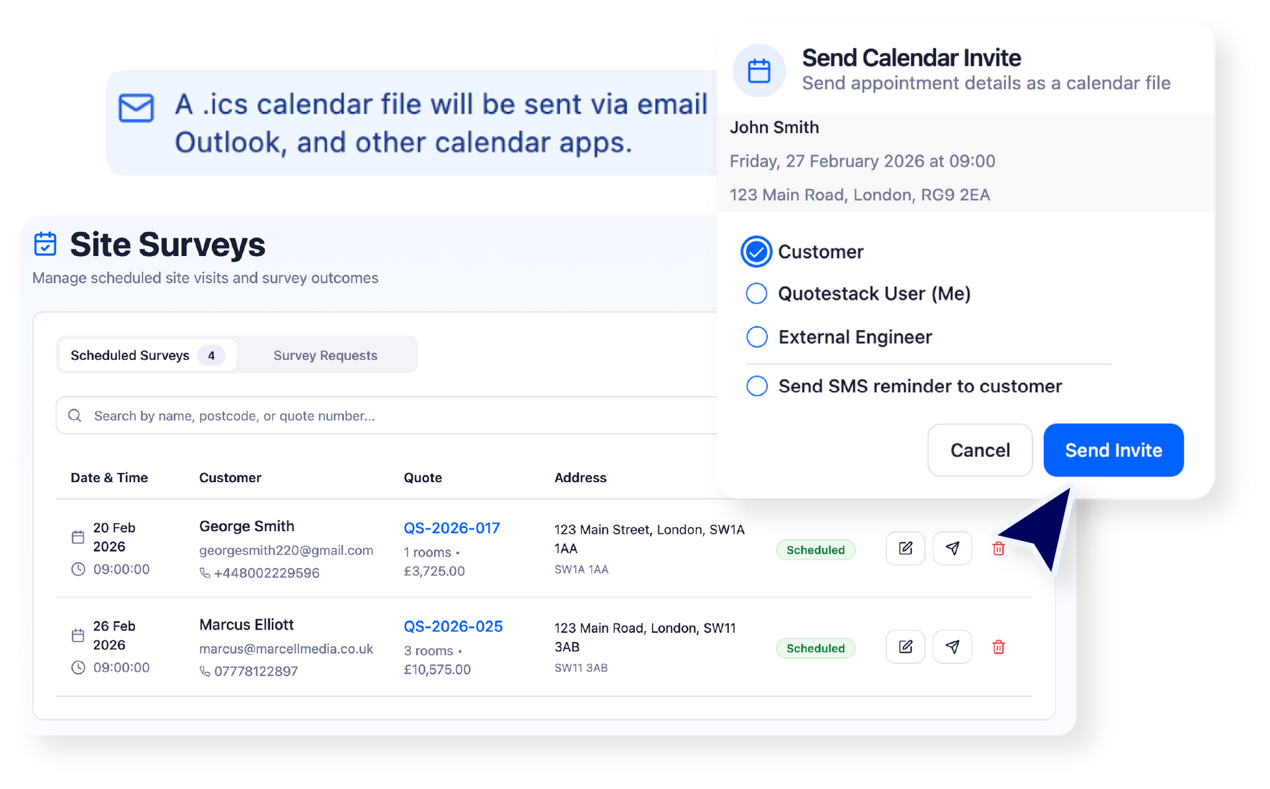Image resolution: width=1270 pixels, height=789 pixels.
Task: Delete Marcus Elliott survey with trash icon
Action: 998,647
